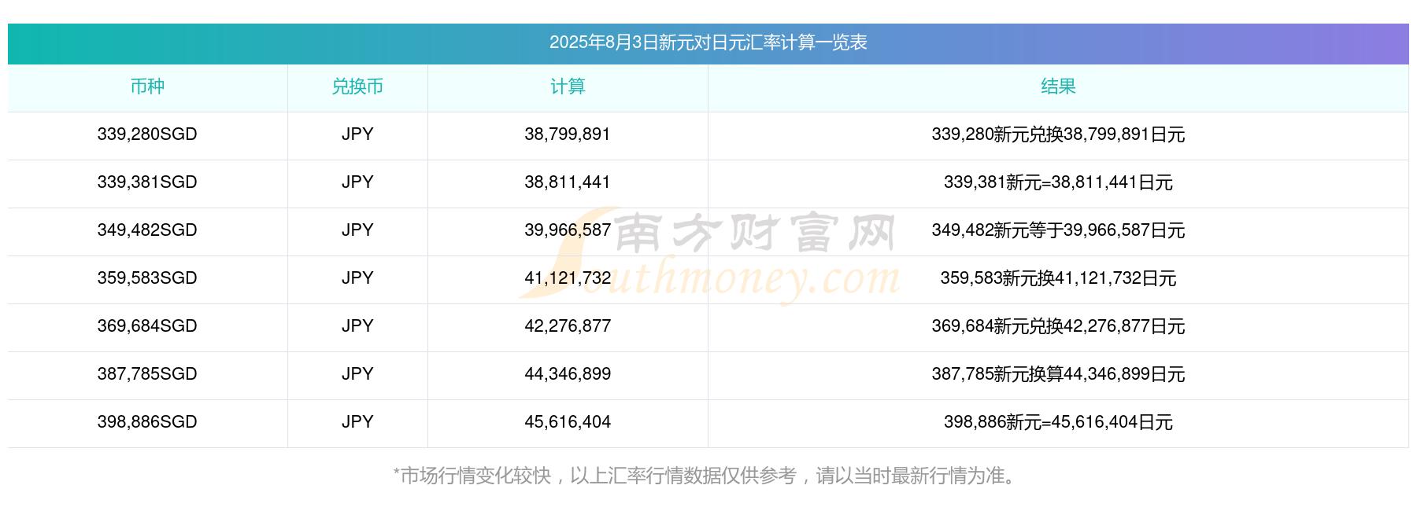Click the calculated value 38,799,891

click(568, 134)
